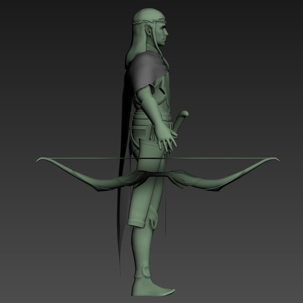This screenshot has height=303, width=303.
Task: Click the braided circlet on the head
Action: click(148, 22)
